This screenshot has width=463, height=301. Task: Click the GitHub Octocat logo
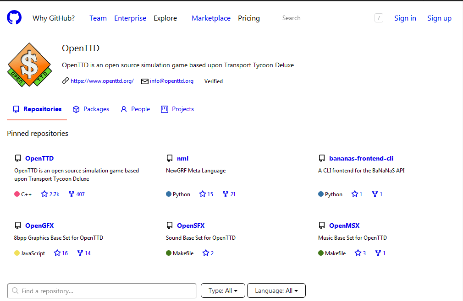coord(14,18)
